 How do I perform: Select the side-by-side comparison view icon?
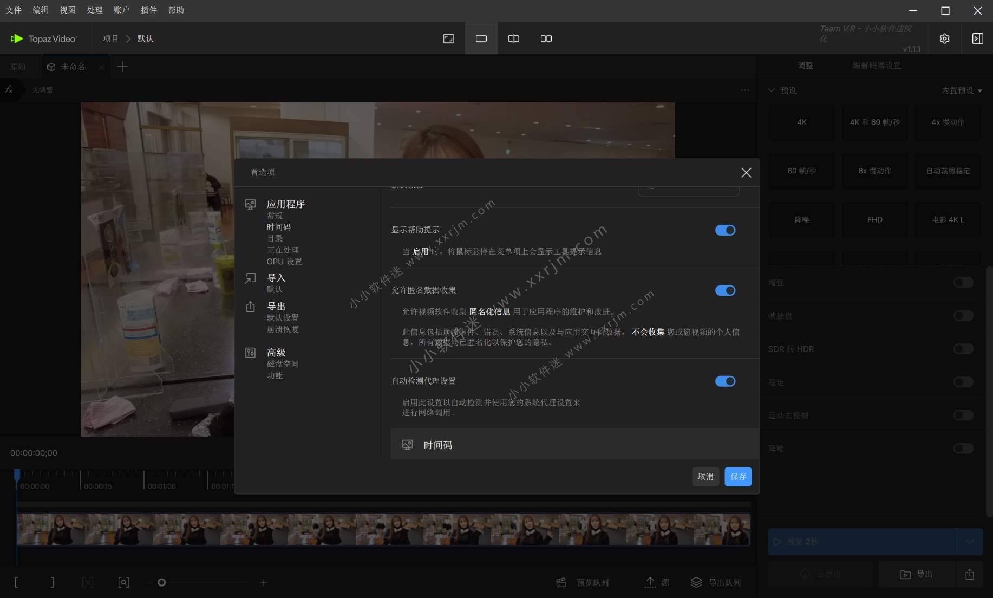coord(513,38)
